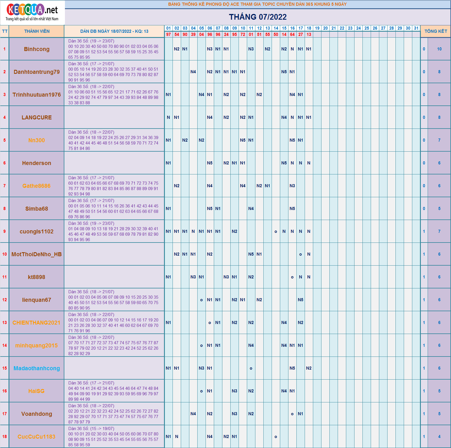Select member name CucCuCu1183

(37, 437)
